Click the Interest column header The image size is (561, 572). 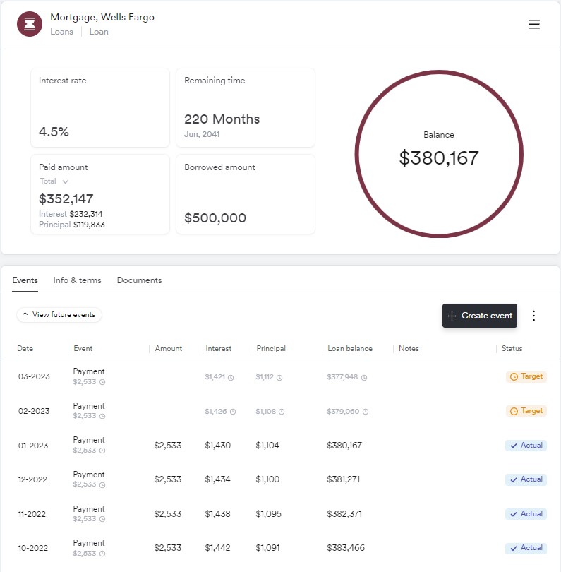tap(218, 348)
